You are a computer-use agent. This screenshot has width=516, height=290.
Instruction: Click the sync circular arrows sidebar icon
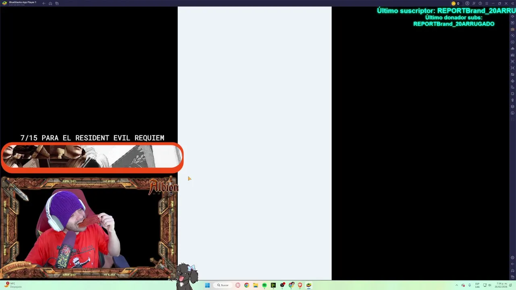[x=512, y=42]
